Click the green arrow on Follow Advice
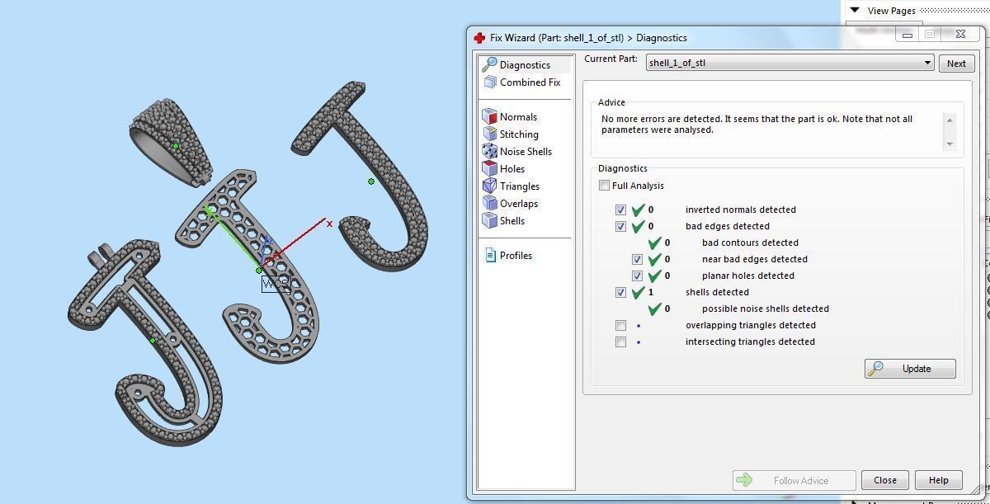Viewport: 990px width, 504px height. (x=744, y=480)
